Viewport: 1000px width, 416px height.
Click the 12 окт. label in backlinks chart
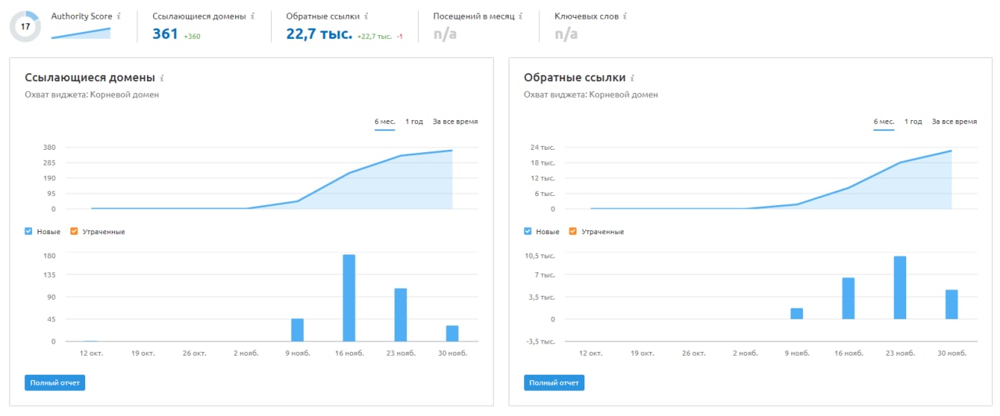[591, 354]
